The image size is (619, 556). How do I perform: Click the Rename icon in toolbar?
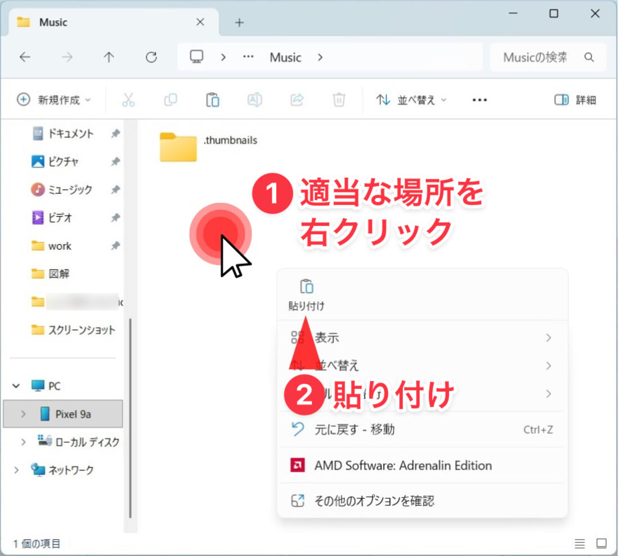(x=254, y=100)
